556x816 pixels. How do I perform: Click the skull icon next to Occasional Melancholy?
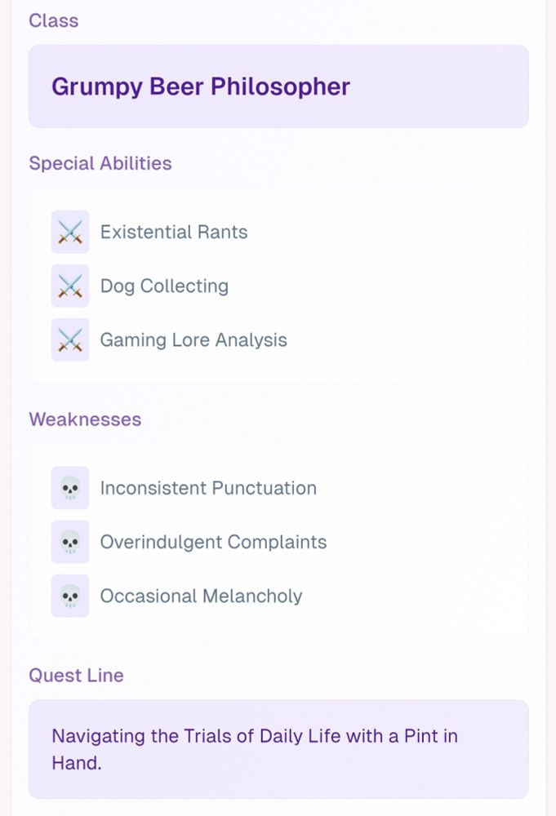[70, 596]
